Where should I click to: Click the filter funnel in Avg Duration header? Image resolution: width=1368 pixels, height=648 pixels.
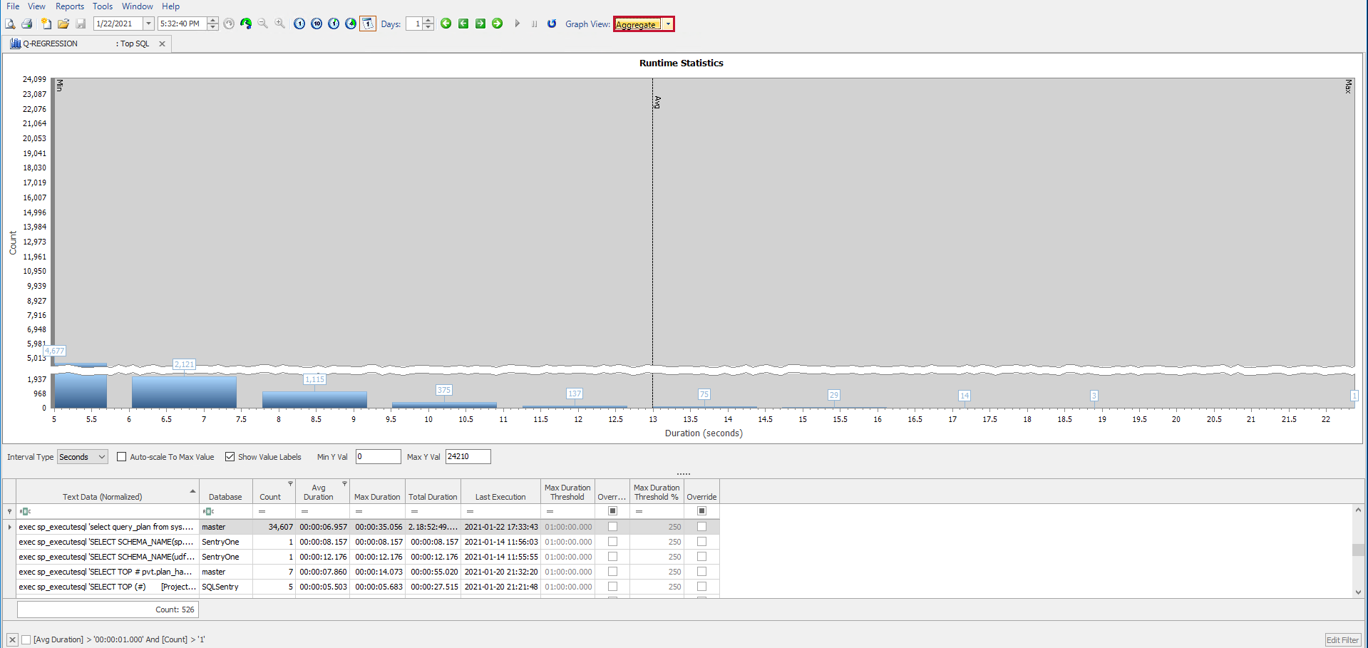pyautogui.click(x=344, y=483)
